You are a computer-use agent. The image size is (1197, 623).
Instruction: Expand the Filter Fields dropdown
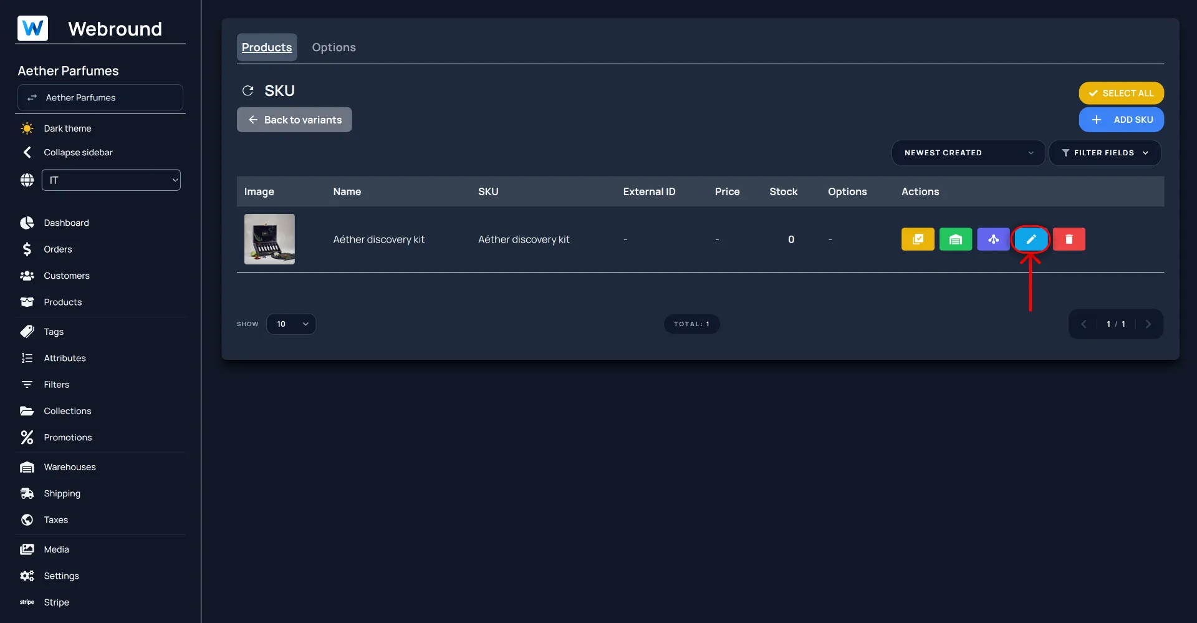[1104, 153]
